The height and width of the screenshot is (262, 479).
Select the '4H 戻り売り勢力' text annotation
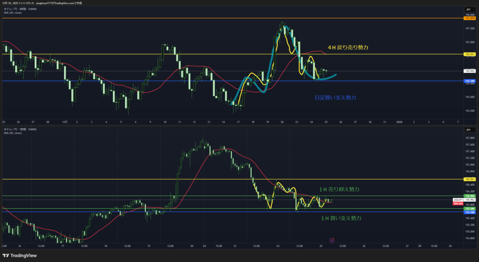(348, 47)
